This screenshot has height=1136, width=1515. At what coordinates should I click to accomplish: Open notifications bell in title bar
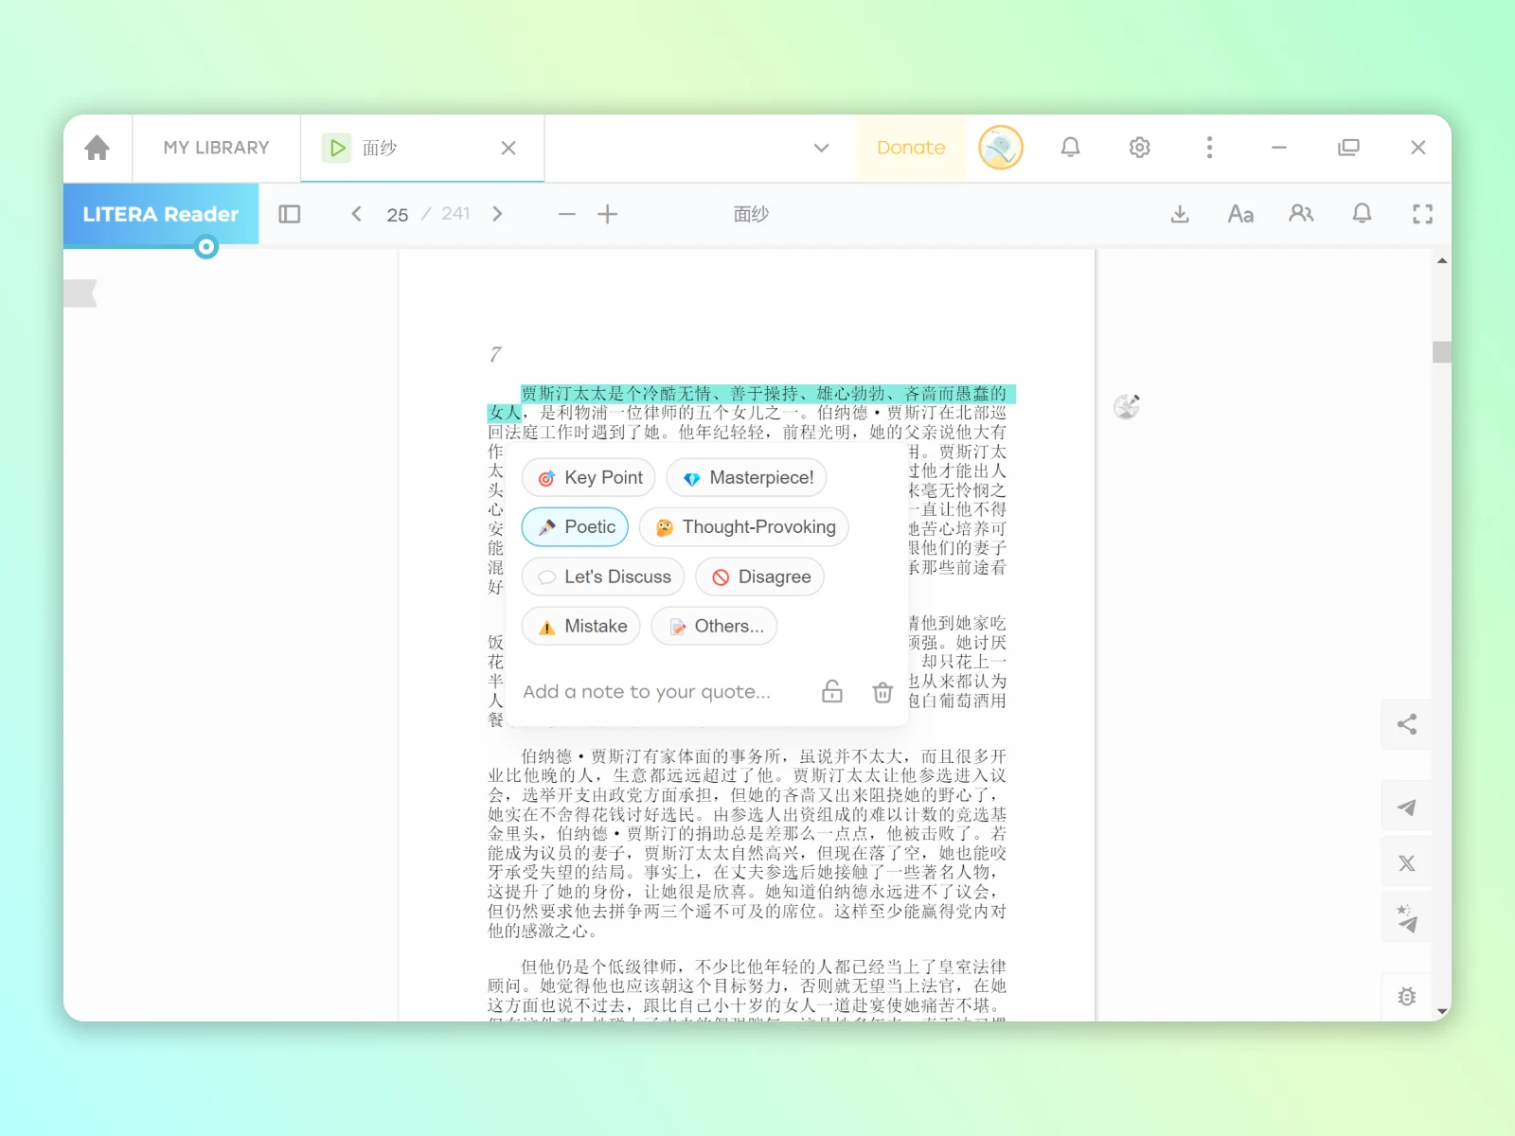tap(1070, 148)
